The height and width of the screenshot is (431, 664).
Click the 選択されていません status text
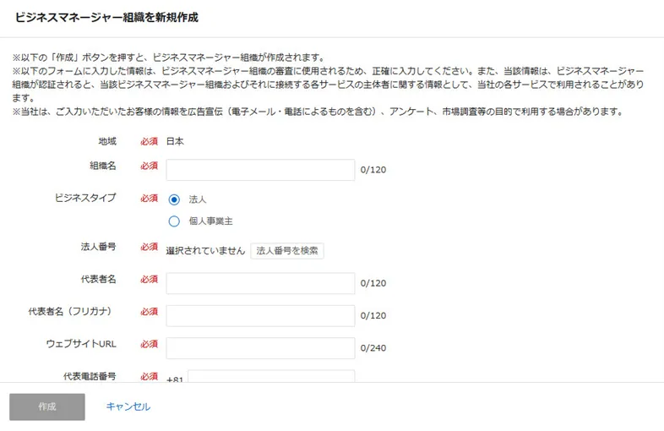[x=205, y=251]
